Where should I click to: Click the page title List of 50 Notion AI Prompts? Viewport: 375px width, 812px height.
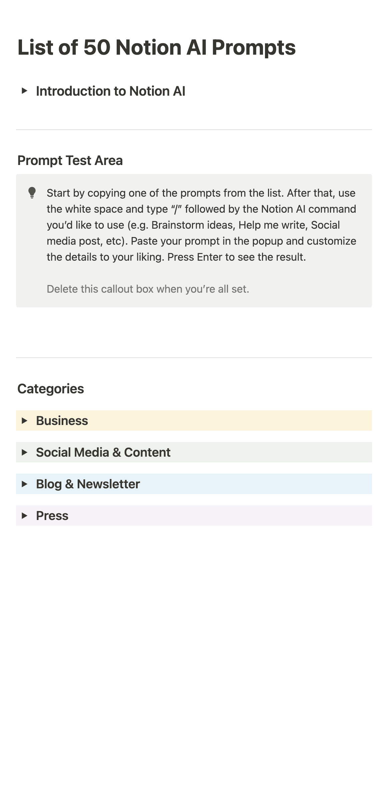click(x=156, y=47)
